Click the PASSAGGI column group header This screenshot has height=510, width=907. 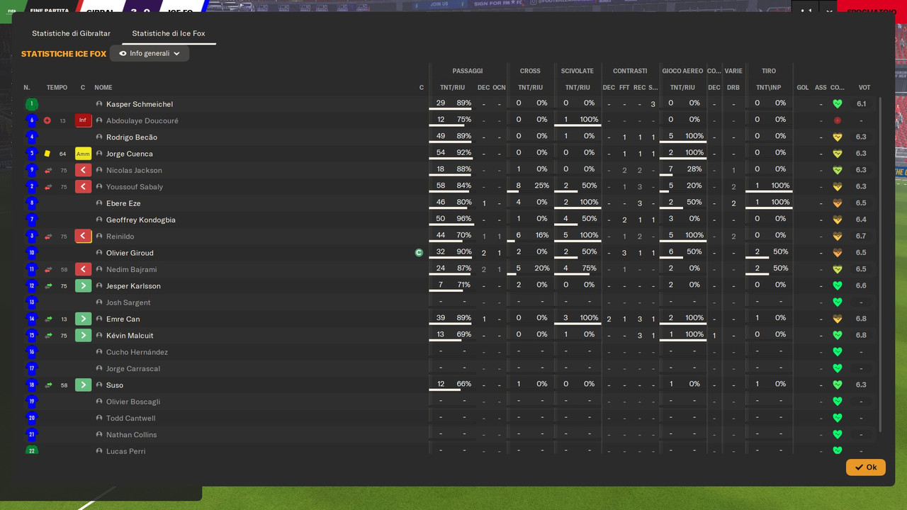coord(468,71)
